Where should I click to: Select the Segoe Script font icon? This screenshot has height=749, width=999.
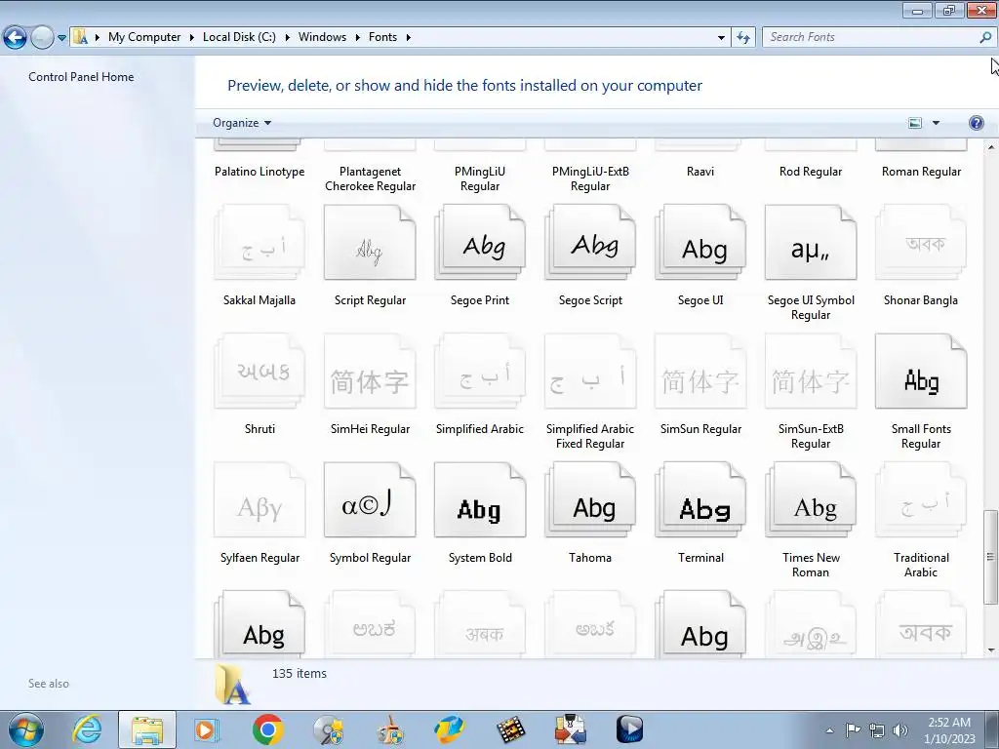click(590, 243)
